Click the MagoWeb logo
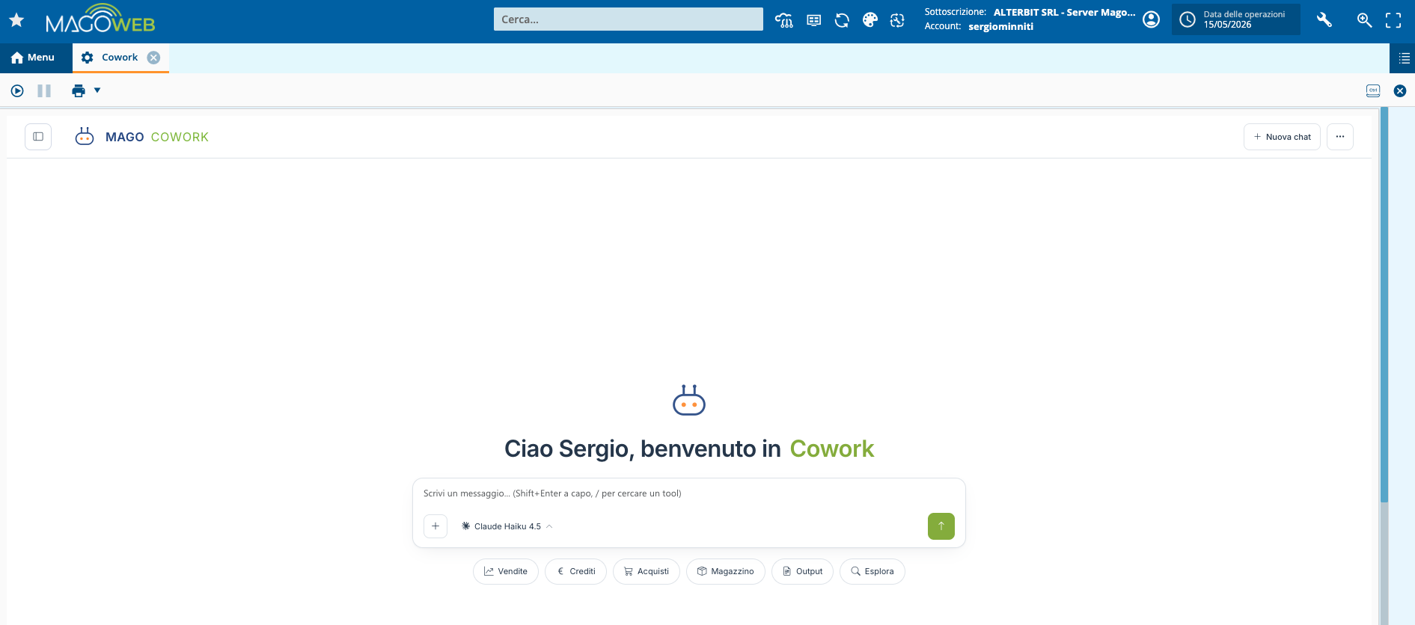 [100, 19]
